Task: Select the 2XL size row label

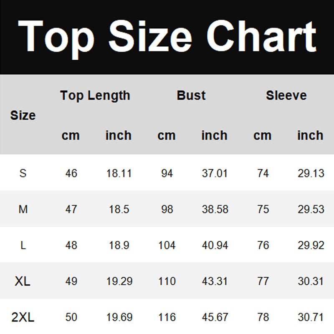Action: tap(23, 318)
